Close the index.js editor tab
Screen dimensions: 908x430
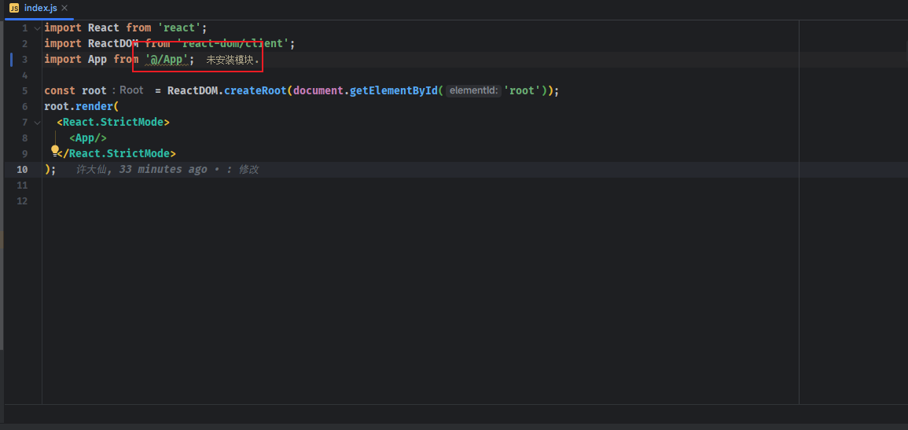pos(64,8)
